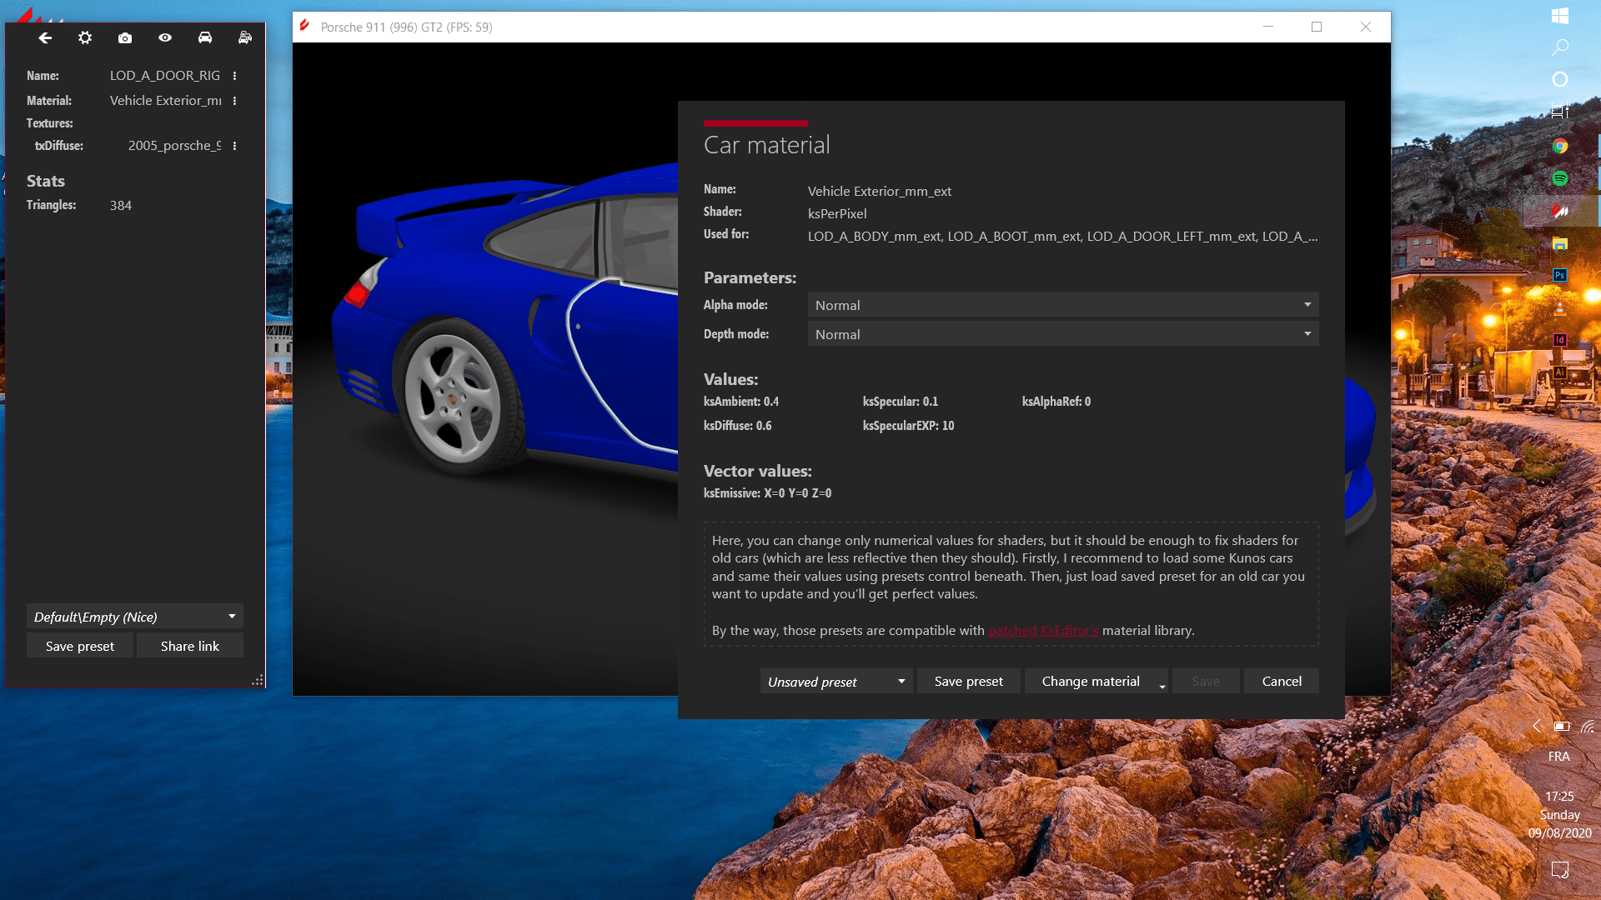Click the Change material button
The image size is (1601, 900).
1091,682
